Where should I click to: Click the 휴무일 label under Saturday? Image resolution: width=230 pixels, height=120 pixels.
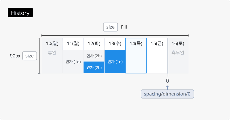click(178, 52)
